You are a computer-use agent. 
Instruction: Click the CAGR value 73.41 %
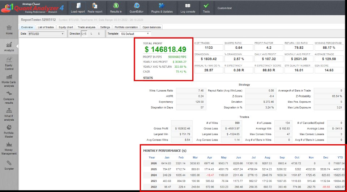(181, 72)
